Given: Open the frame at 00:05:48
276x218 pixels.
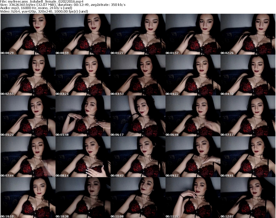Looking at the screenshot, I should (x=83, y=116).
